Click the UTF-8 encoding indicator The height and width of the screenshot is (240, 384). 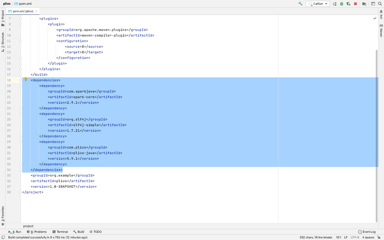[x=355, y=237]
